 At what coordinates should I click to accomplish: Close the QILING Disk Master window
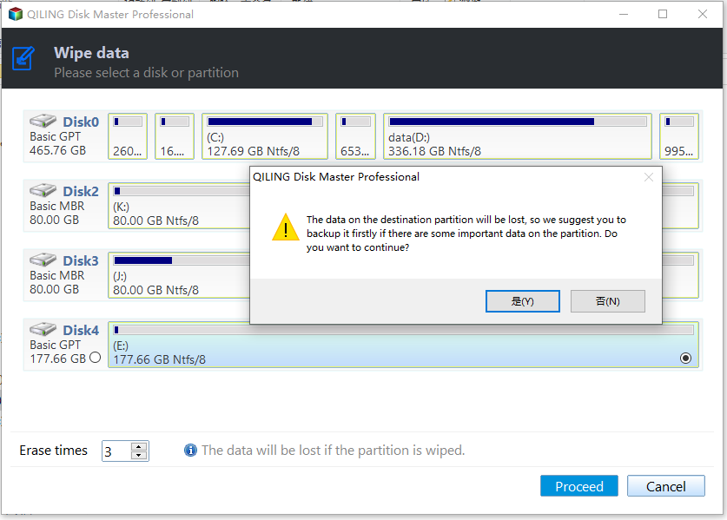(x=703, y=15)
